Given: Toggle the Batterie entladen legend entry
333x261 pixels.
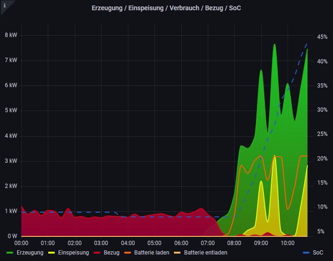Looking at the screenshot, I should click(205, 253).
